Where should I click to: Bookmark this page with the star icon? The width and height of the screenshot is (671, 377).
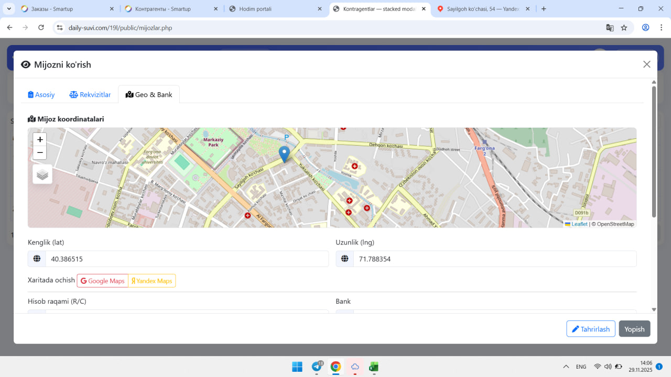[x=624, y=28]
